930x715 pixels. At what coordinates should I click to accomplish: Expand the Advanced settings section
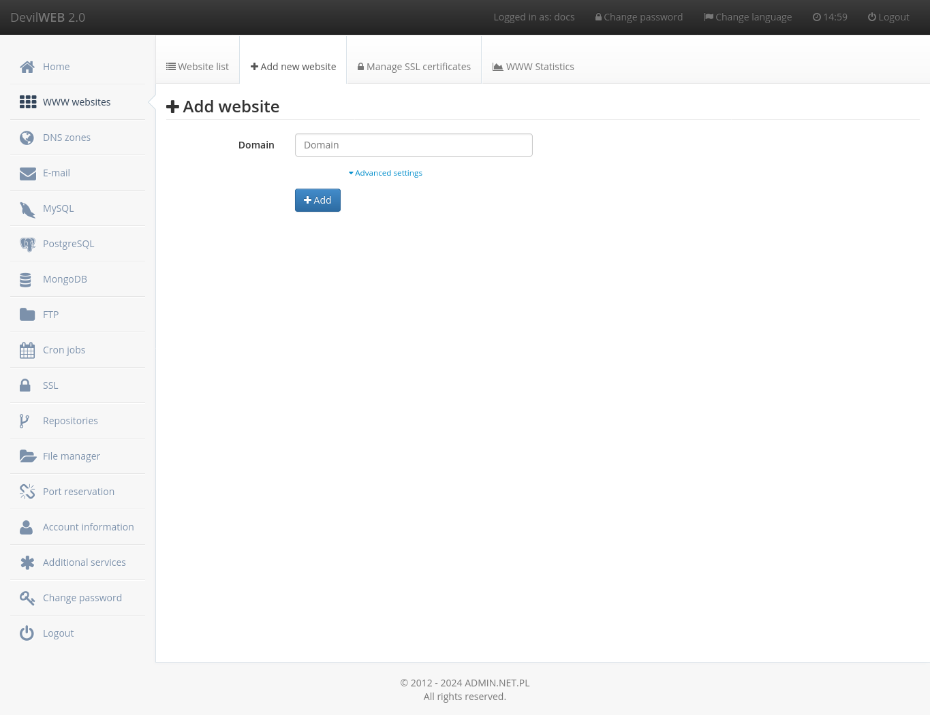pos(385,172)
